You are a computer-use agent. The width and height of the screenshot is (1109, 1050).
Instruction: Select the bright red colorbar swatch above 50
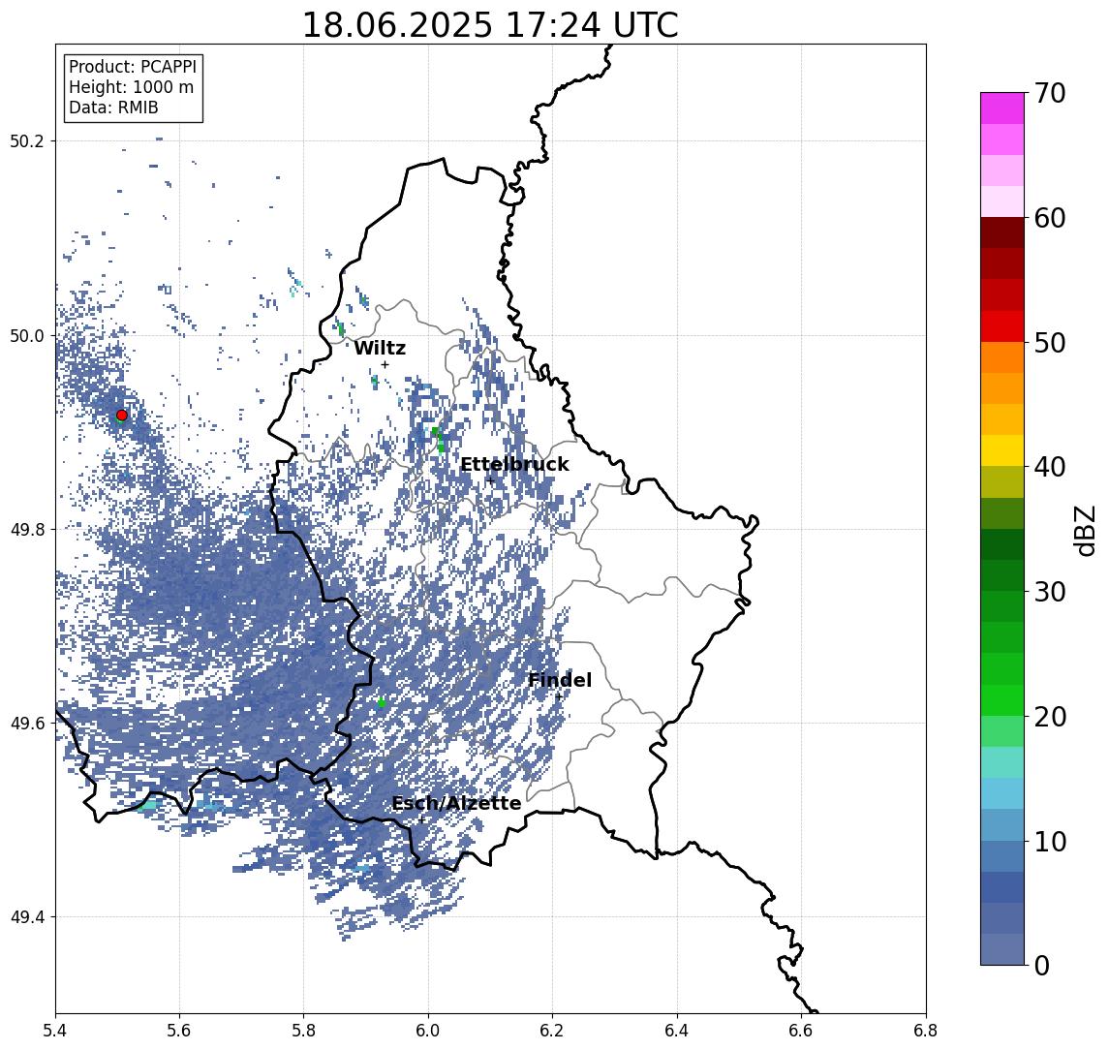click(1002, 326)
